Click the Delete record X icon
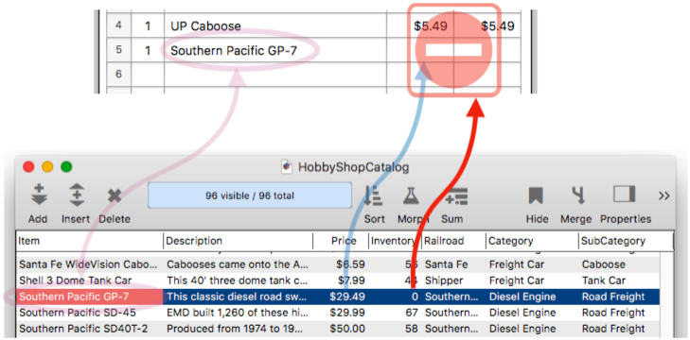This screenshot has width=690, height=340. tap(115, 195)
